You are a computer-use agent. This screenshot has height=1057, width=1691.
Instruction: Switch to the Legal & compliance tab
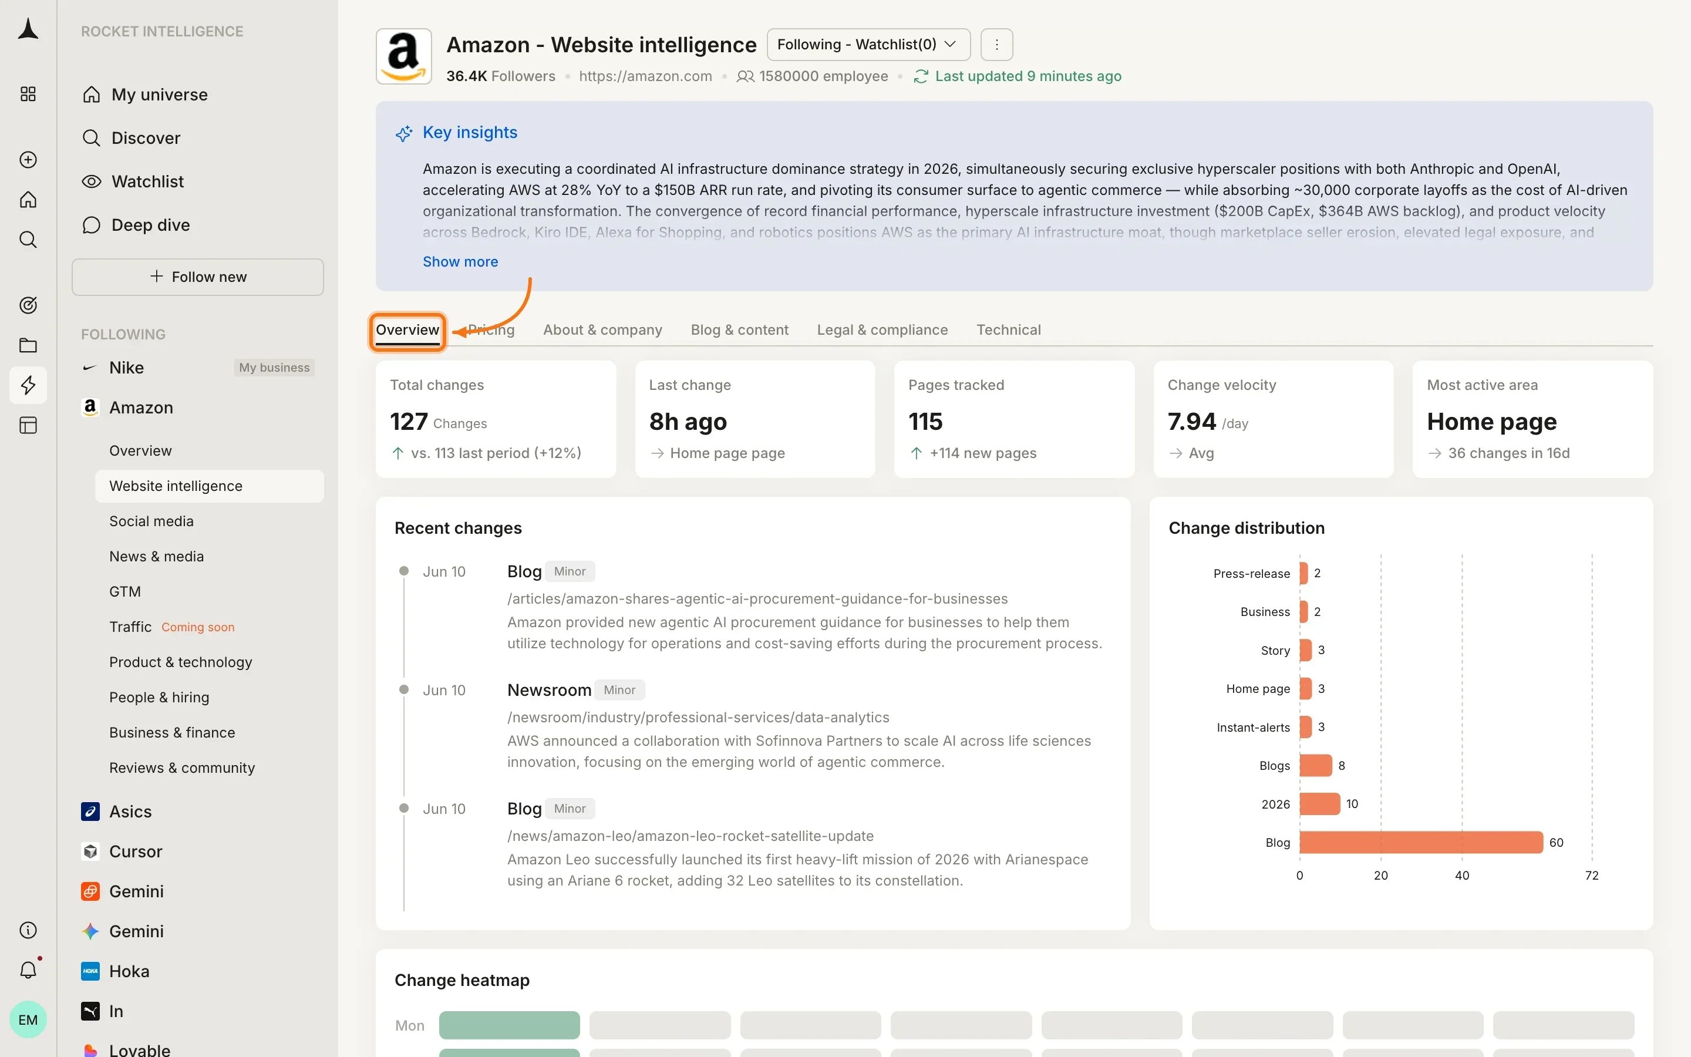click(x=882, y=330)
